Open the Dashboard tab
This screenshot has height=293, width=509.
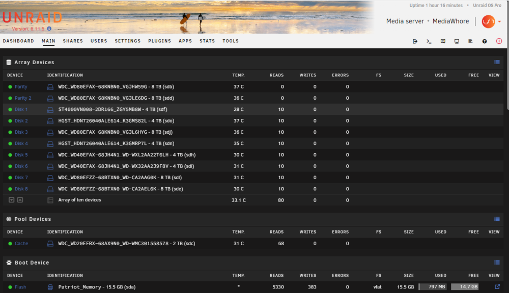point(18,41)
